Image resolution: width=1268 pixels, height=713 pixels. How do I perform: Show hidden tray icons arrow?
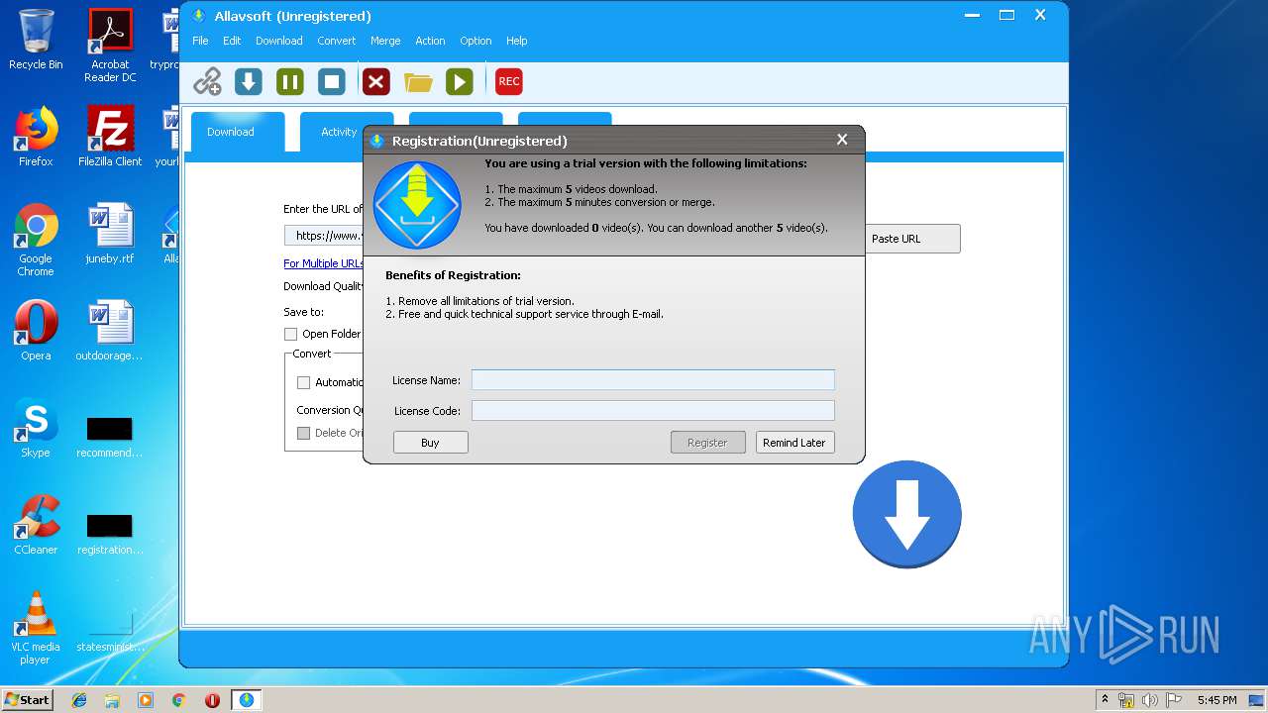pyautogui.click(x=1106, y=700)
